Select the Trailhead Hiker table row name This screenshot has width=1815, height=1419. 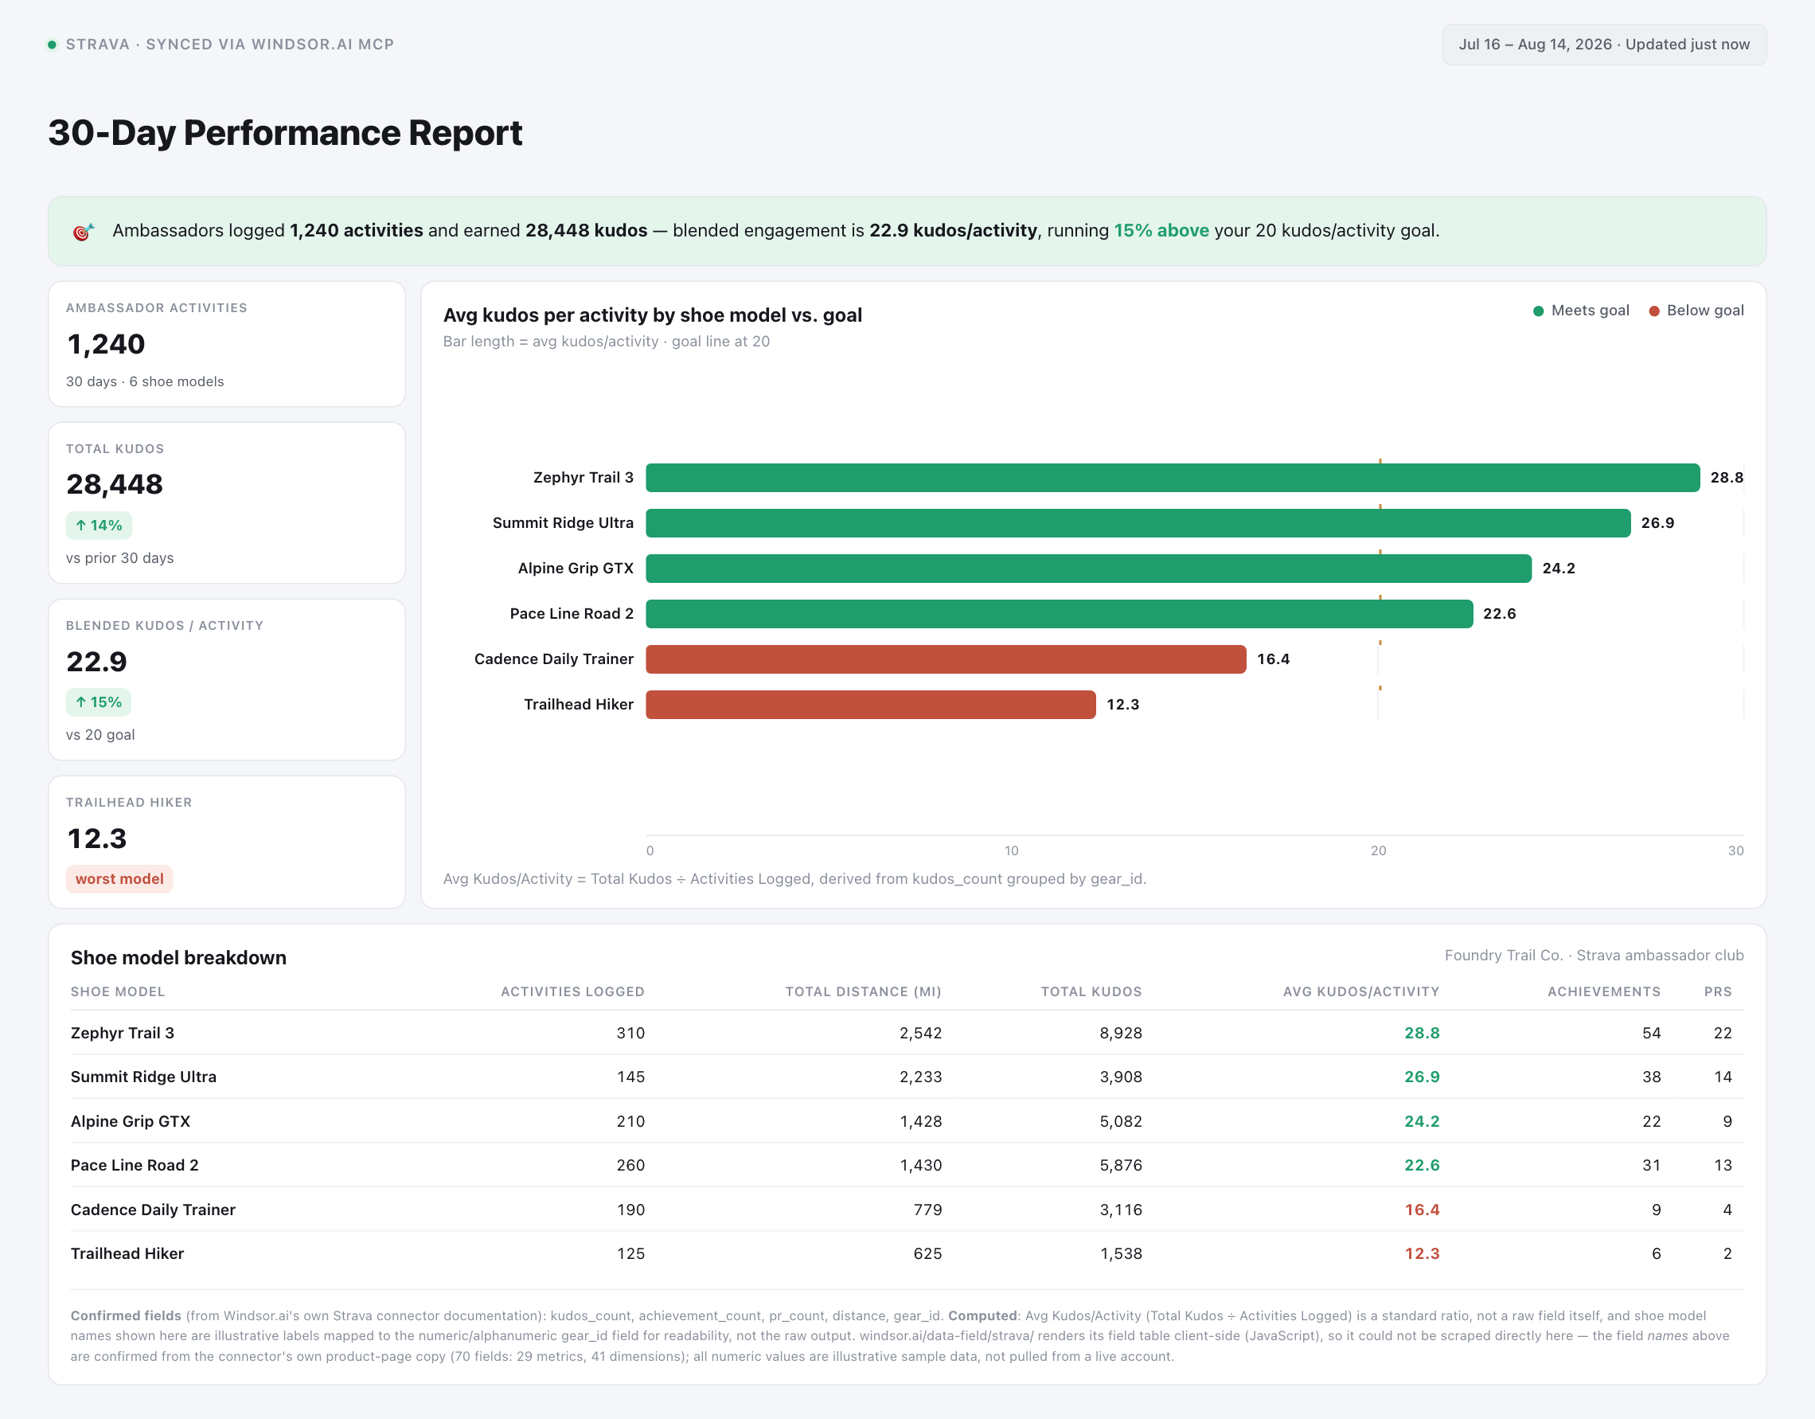127,1253
